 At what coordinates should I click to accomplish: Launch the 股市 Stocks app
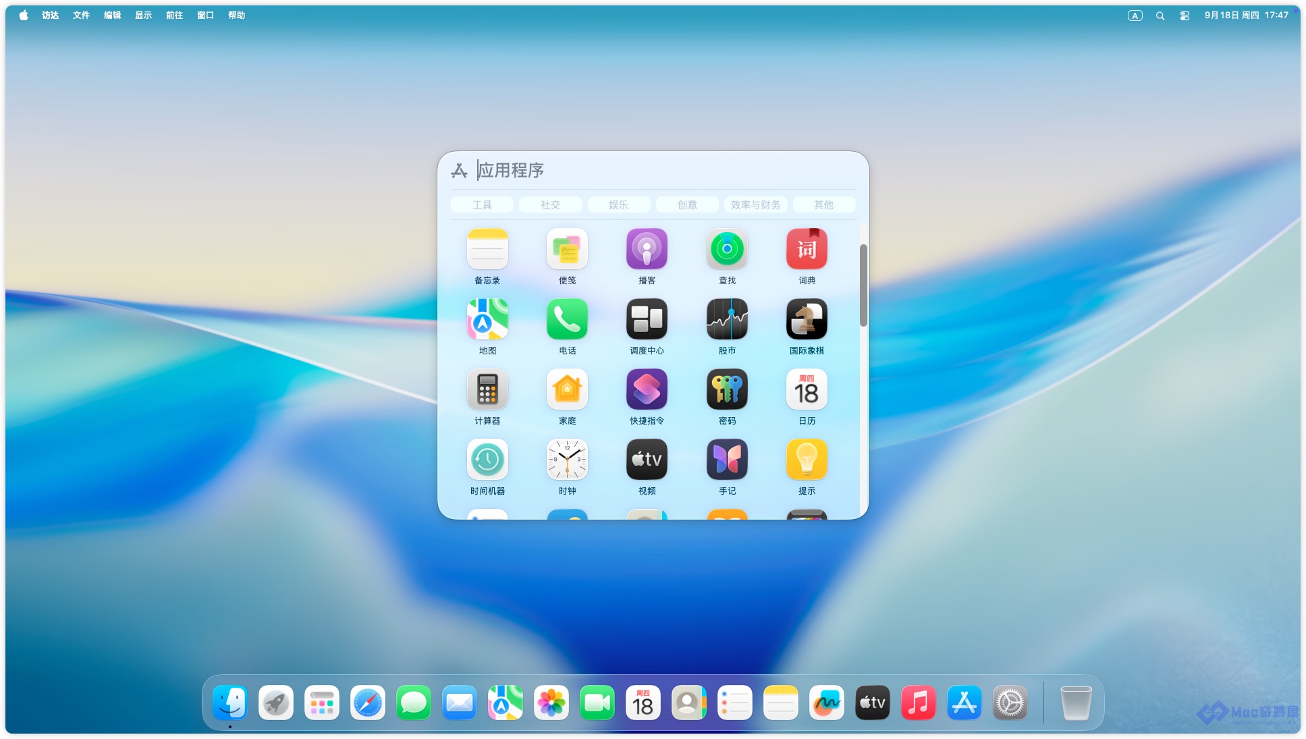coord(727,319)
